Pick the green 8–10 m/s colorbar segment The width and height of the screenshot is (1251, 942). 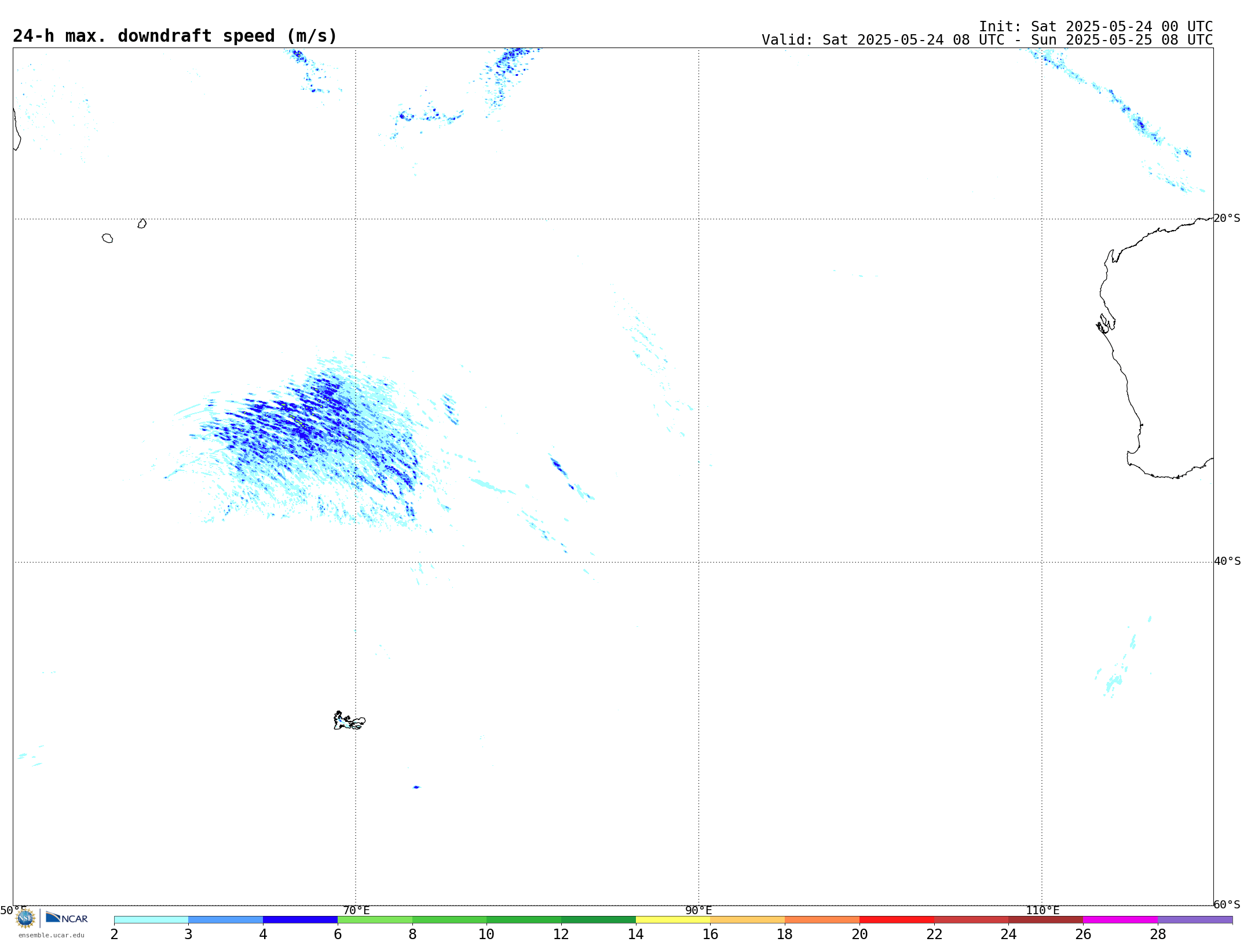pyautogui.click(x=449, y=920)
